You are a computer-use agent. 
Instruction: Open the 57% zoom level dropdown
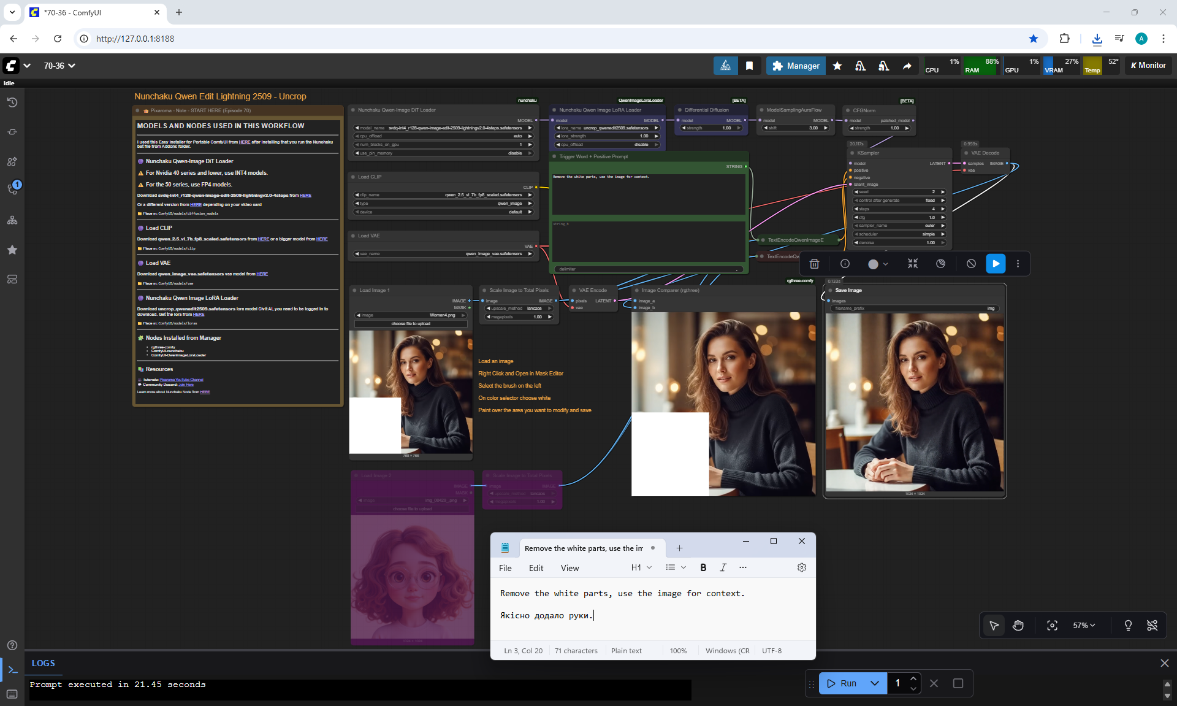pyautogui.click(x=1084, y=625)
